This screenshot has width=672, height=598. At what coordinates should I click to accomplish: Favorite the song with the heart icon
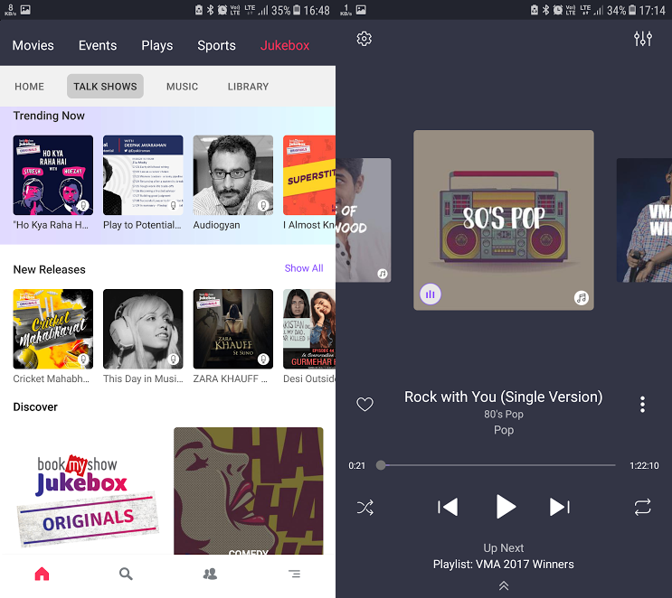coord(364,404)
